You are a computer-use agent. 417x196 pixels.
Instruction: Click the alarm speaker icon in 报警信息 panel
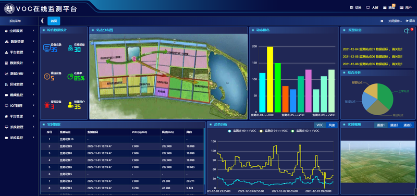coord(407,31)
